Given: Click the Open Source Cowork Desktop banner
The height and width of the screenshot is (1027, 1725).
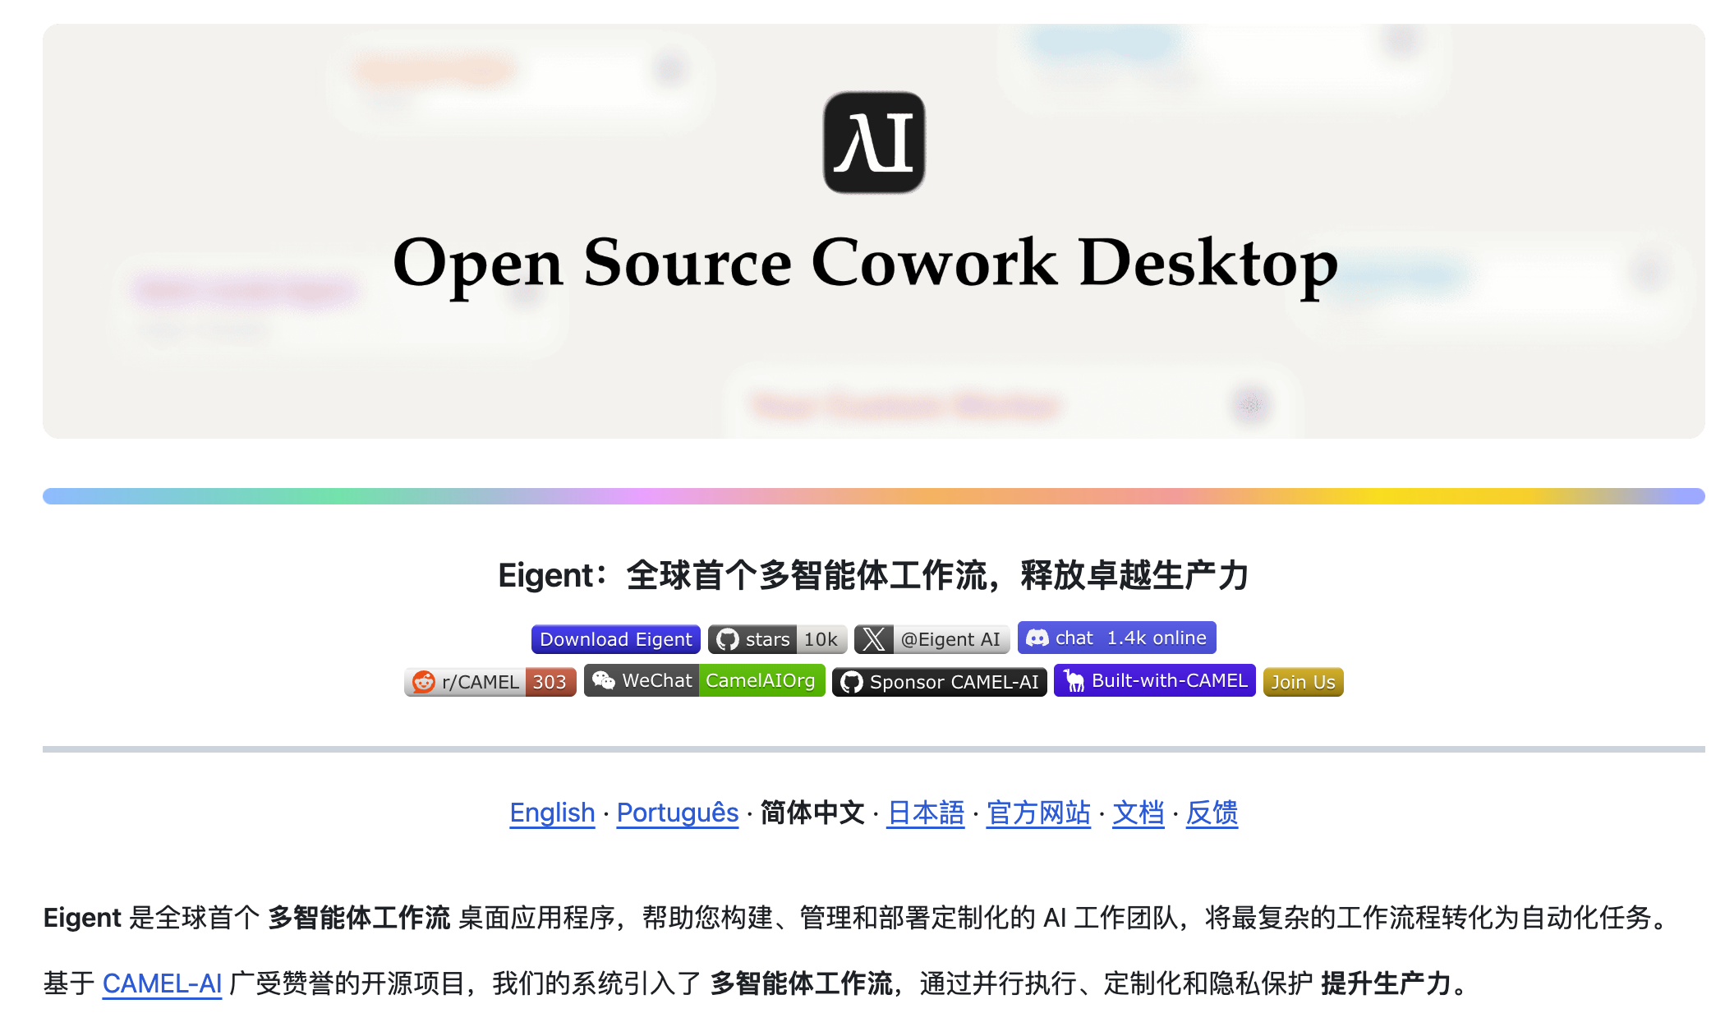Looking at the screenshot, I should (x=865, y=263).
